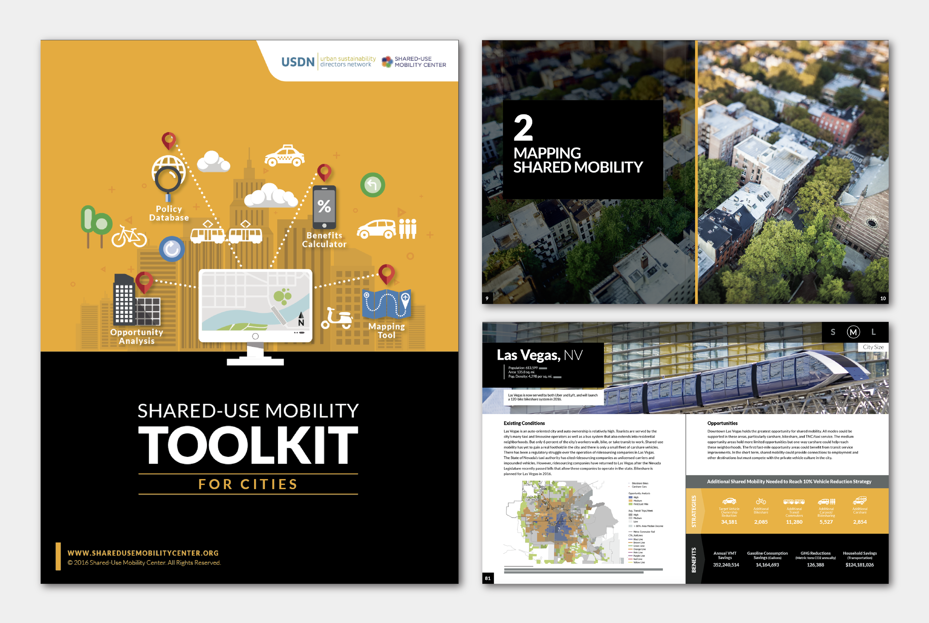Select the taxi cab icon on the cover
Screen dimensions: 929x623
click(x=285, y=156)
